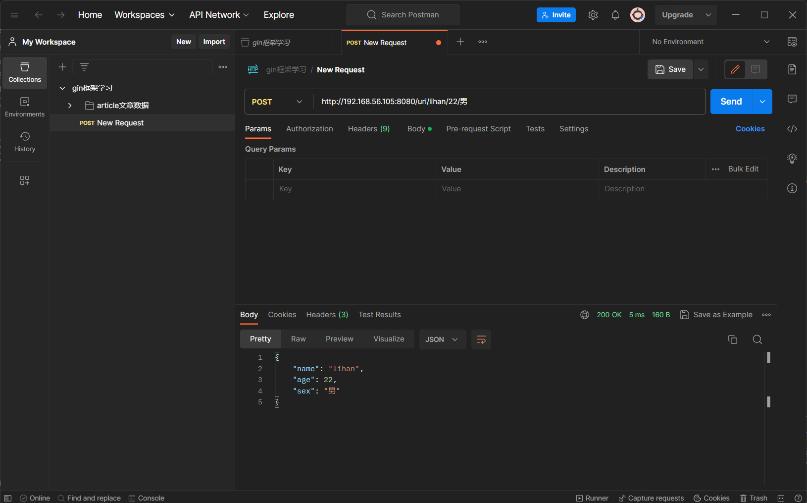Open tab options ellipsis
The width and height of the screenshot is (807, 503).
483,42
